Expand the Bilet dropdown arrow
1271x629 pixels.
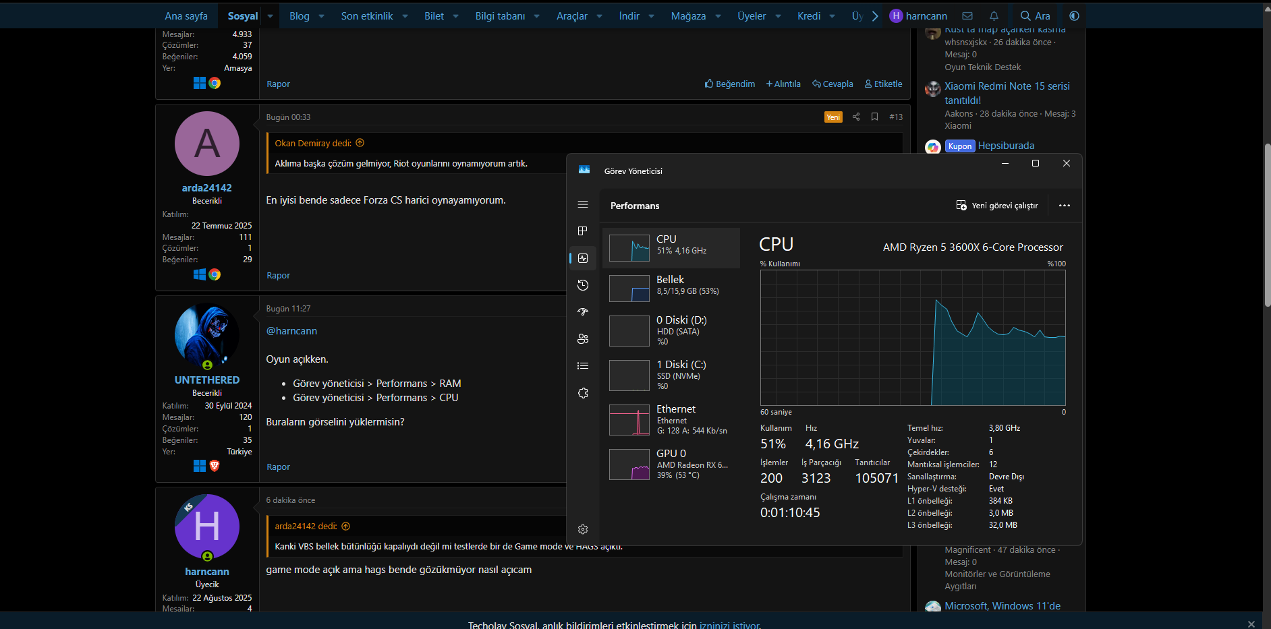(456, 16)
